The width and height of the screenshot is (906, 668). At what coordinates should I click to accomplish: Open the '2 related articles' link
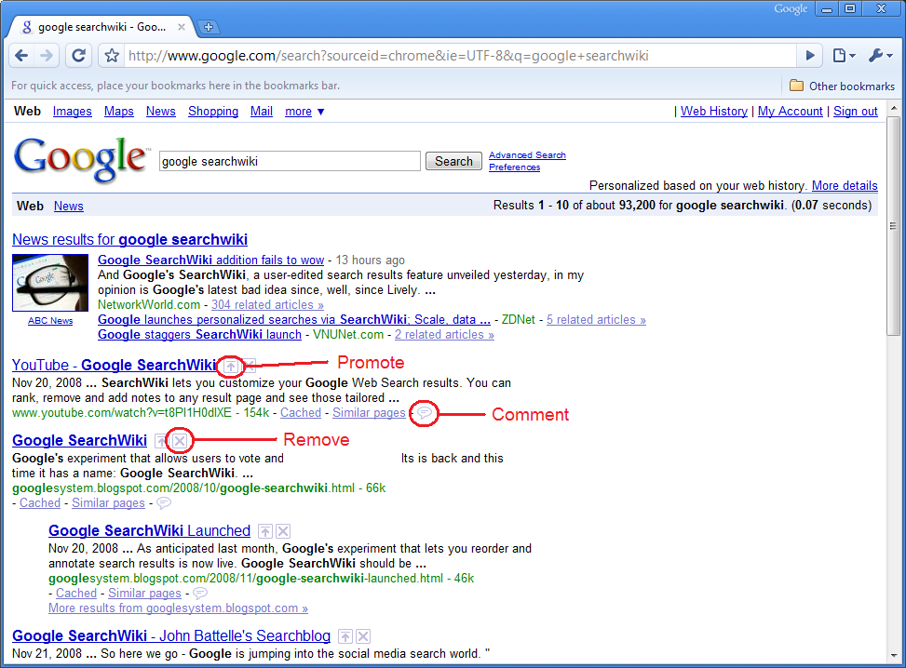pos(444,335)
